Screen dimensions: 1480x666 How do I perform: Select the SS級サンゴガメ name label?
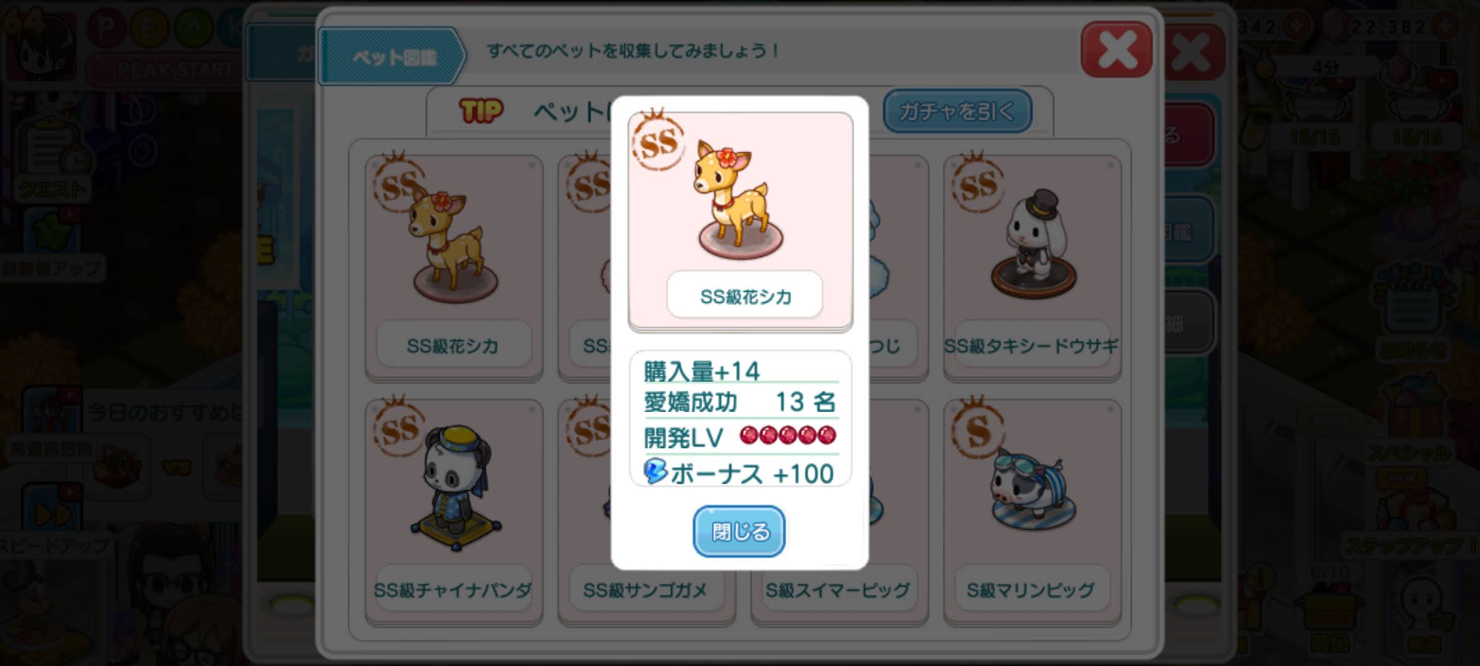[645, 590]
